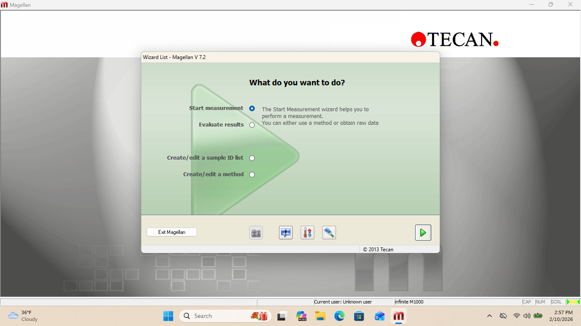Close the Magellan window
This screenshot has height=326, width=581.
point(570,5)
